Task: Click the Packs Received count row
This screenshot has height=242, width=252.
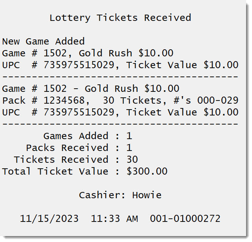Action: tap(79, 148)
